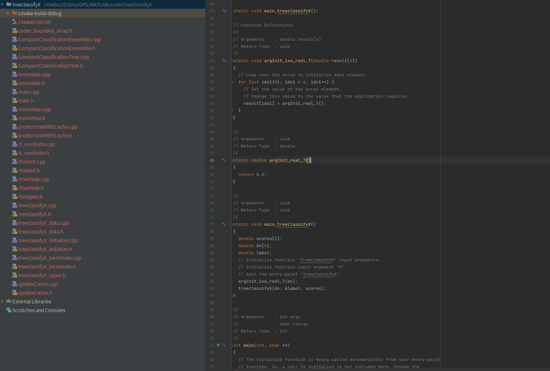Open treeclassifyX_data.cpp file

tap(43, 223)
